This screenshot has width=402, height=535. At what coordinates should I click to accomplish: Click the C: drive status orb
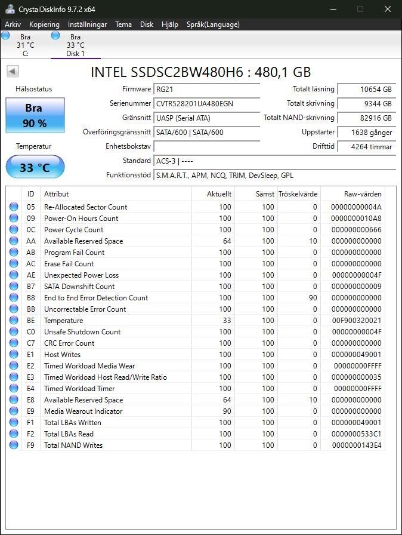point(6,36)
